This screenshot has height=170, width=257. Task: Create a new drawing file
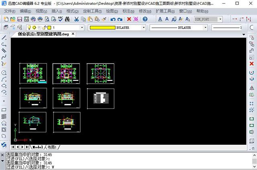click(x=6, y=19)
